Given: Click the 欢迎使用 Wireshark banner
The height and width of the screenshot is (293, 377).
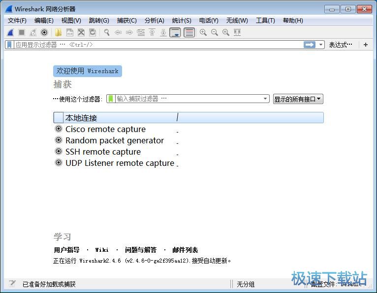Looking at the screenshot, I should pos(88,71).
